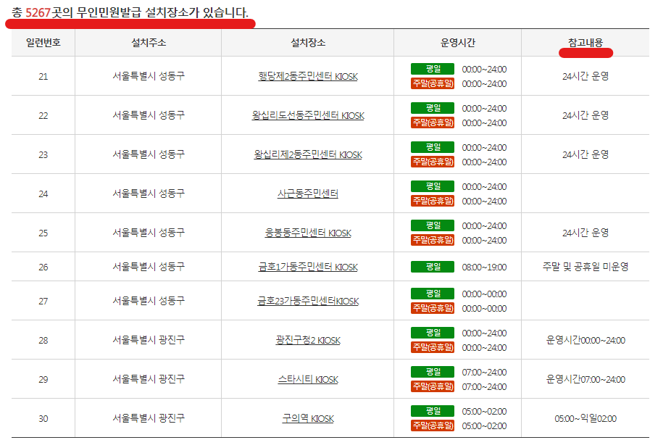Select the 평일 badge in the 사근동주민센터 row
The height and width of the screenshot is (440, 650).
coord(432,187)
